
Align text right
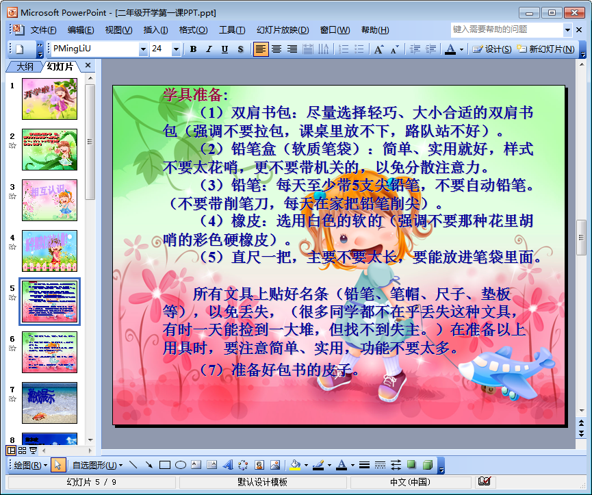click(x=292, y=49)
